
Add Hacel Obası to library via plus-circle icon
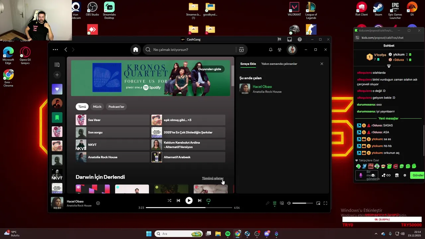[x=98, y=203]
